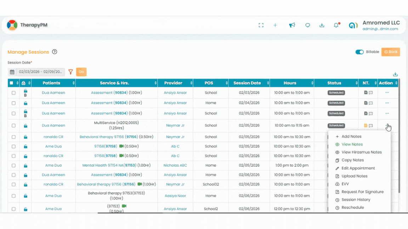The height and width of the screenshot is (229, 408).
Task: Click the export icon above table
Action: [x=395, y=75]
